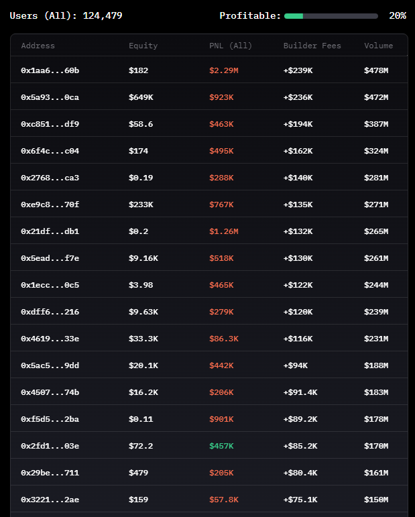Sort by Builder Fees column header

(x=312, y=46)
